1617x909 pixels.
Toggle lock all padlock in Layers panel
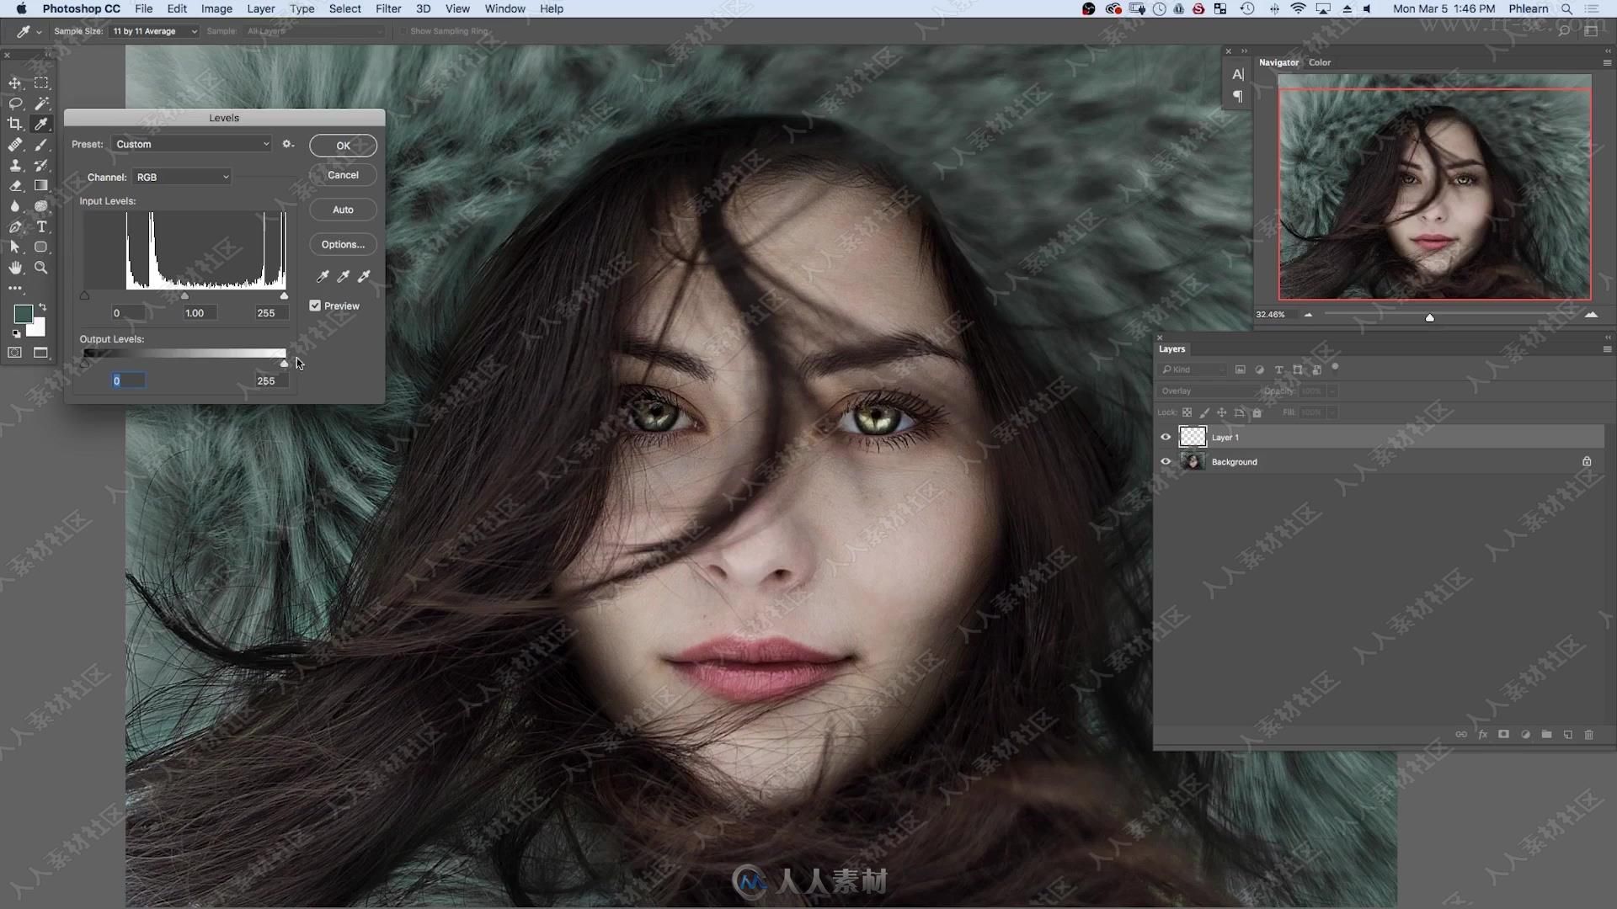pos(1257,412)
